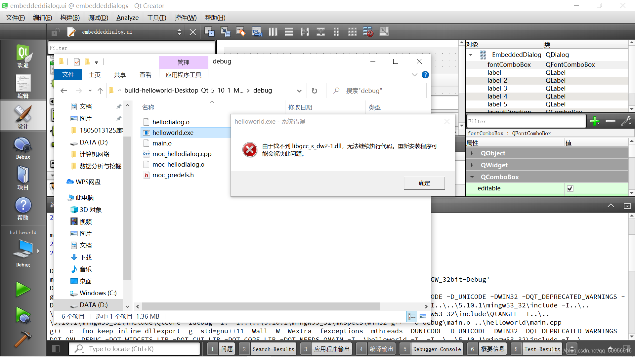Expand the QWidget property group

[472, 165]
